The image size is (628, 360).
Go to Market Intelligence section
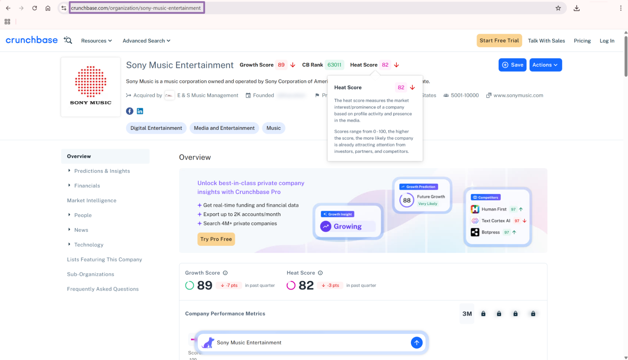91,201
